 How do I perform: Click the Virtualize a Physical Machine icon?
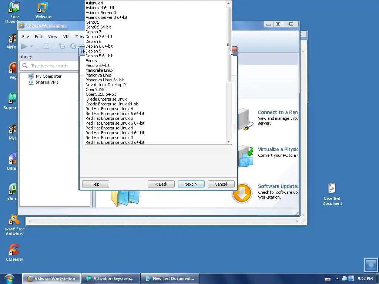click(246, 156)
